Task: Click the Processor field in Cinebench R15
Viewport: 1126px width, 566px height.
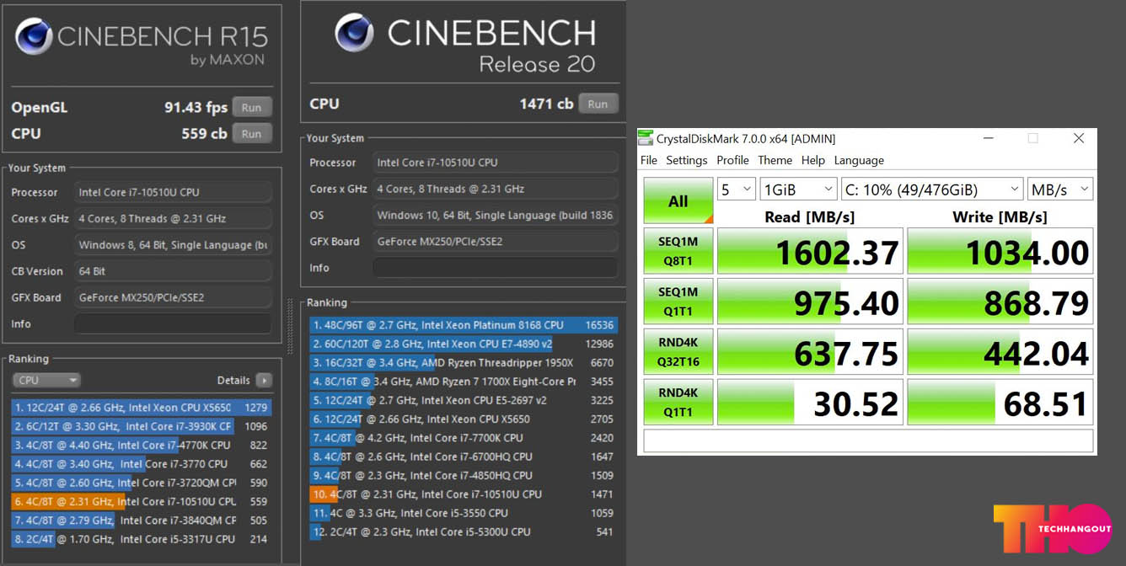Action: click(173, 192)
